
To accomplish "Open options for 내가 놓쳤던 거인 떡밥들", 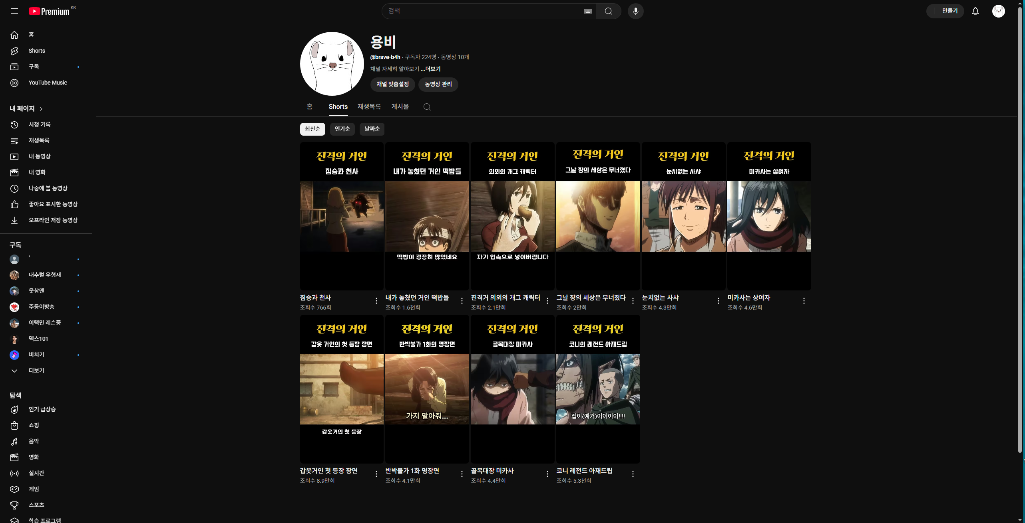I will coord(462,301).
